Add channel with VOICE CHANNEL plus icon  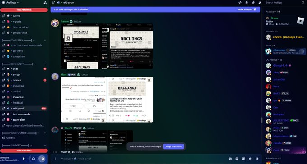pos(45,133)
